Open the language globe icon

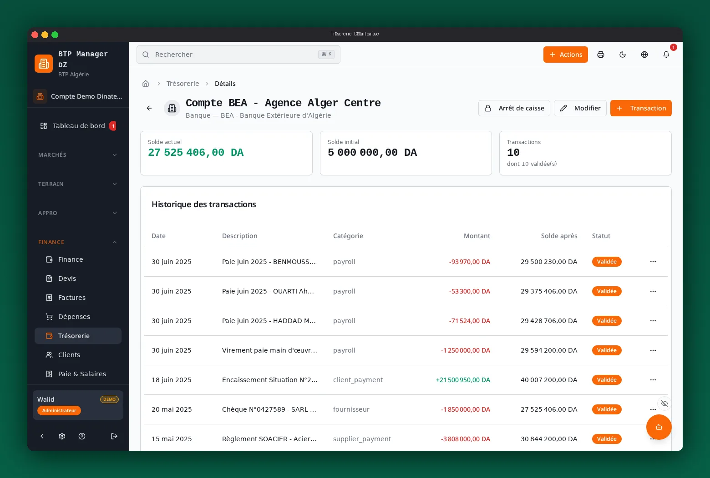644,55
